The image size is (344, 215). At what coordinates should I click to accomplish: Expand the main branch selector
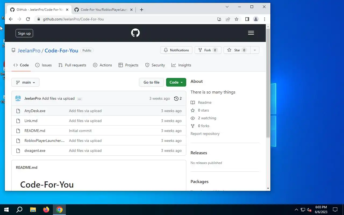pos(26,82)
